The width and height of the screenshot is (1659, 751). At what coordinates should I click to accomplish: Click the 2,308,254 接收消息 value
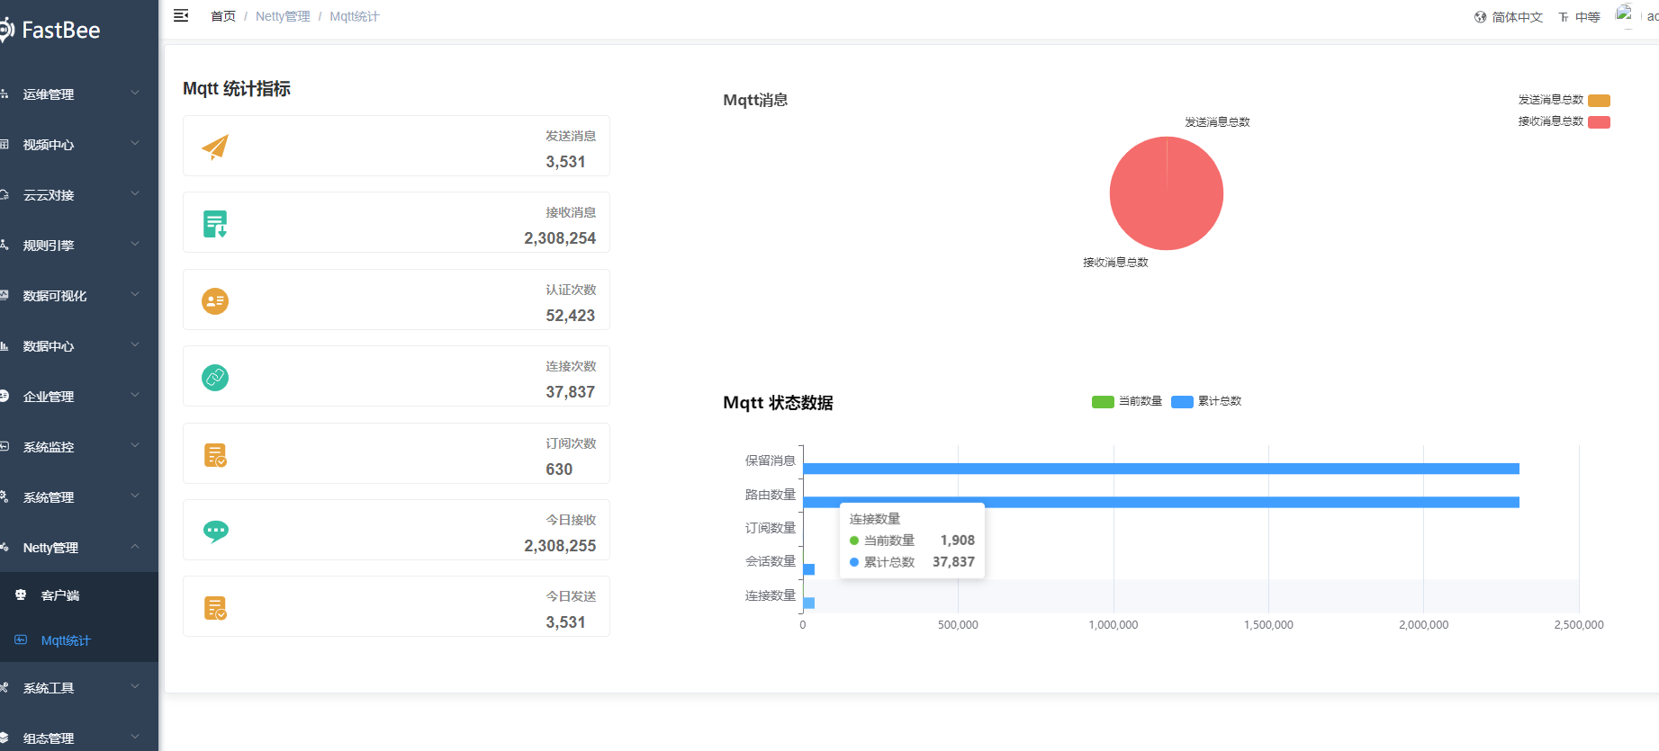tap(560, 238)
